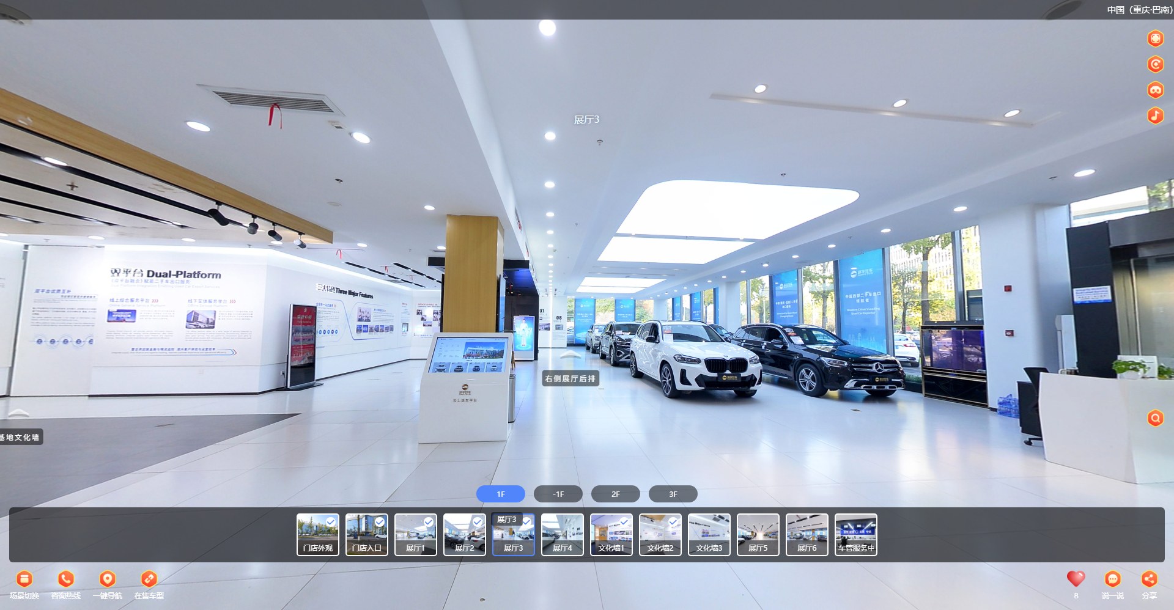Open the 文化墙3 scene thumbnail
The height and width of the screenshot is (610, 1174).
[709, 535]
